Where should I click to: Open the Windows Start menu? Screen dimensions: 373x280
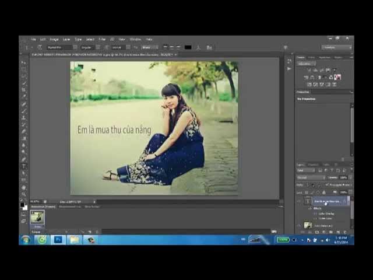click(26, 240)
